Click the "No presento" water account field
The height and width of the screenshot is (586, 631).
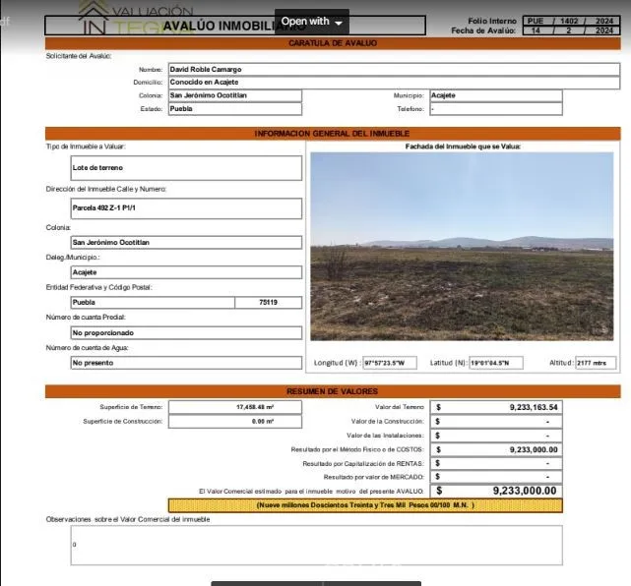186,363
